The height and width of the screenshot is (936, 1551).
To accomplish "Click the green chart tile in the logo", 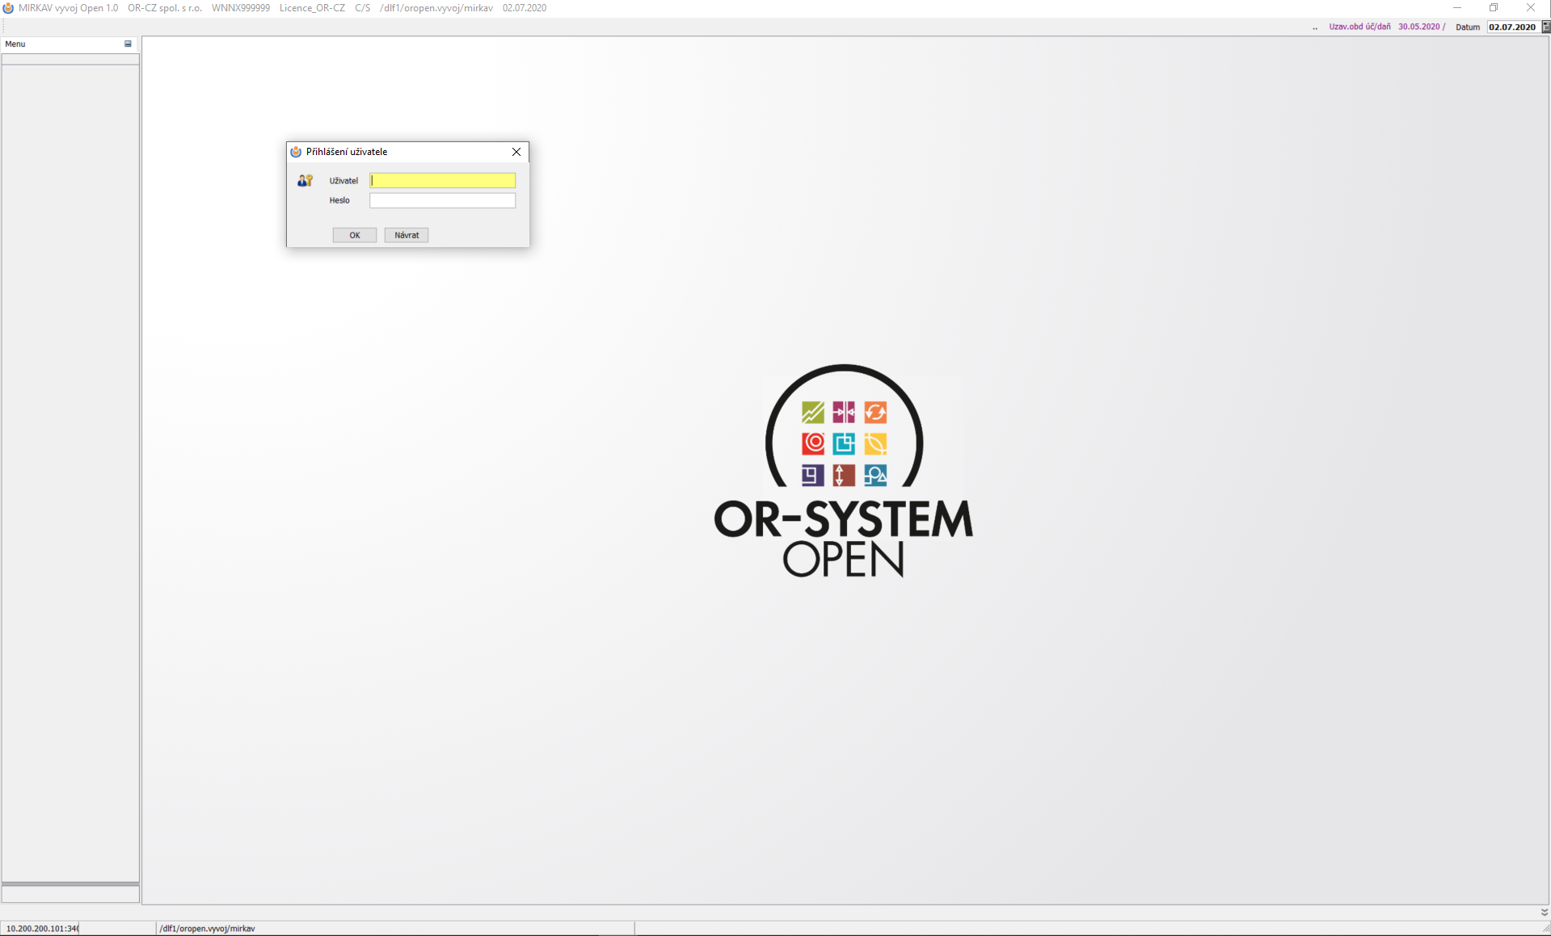I will (x=812, y=413).
